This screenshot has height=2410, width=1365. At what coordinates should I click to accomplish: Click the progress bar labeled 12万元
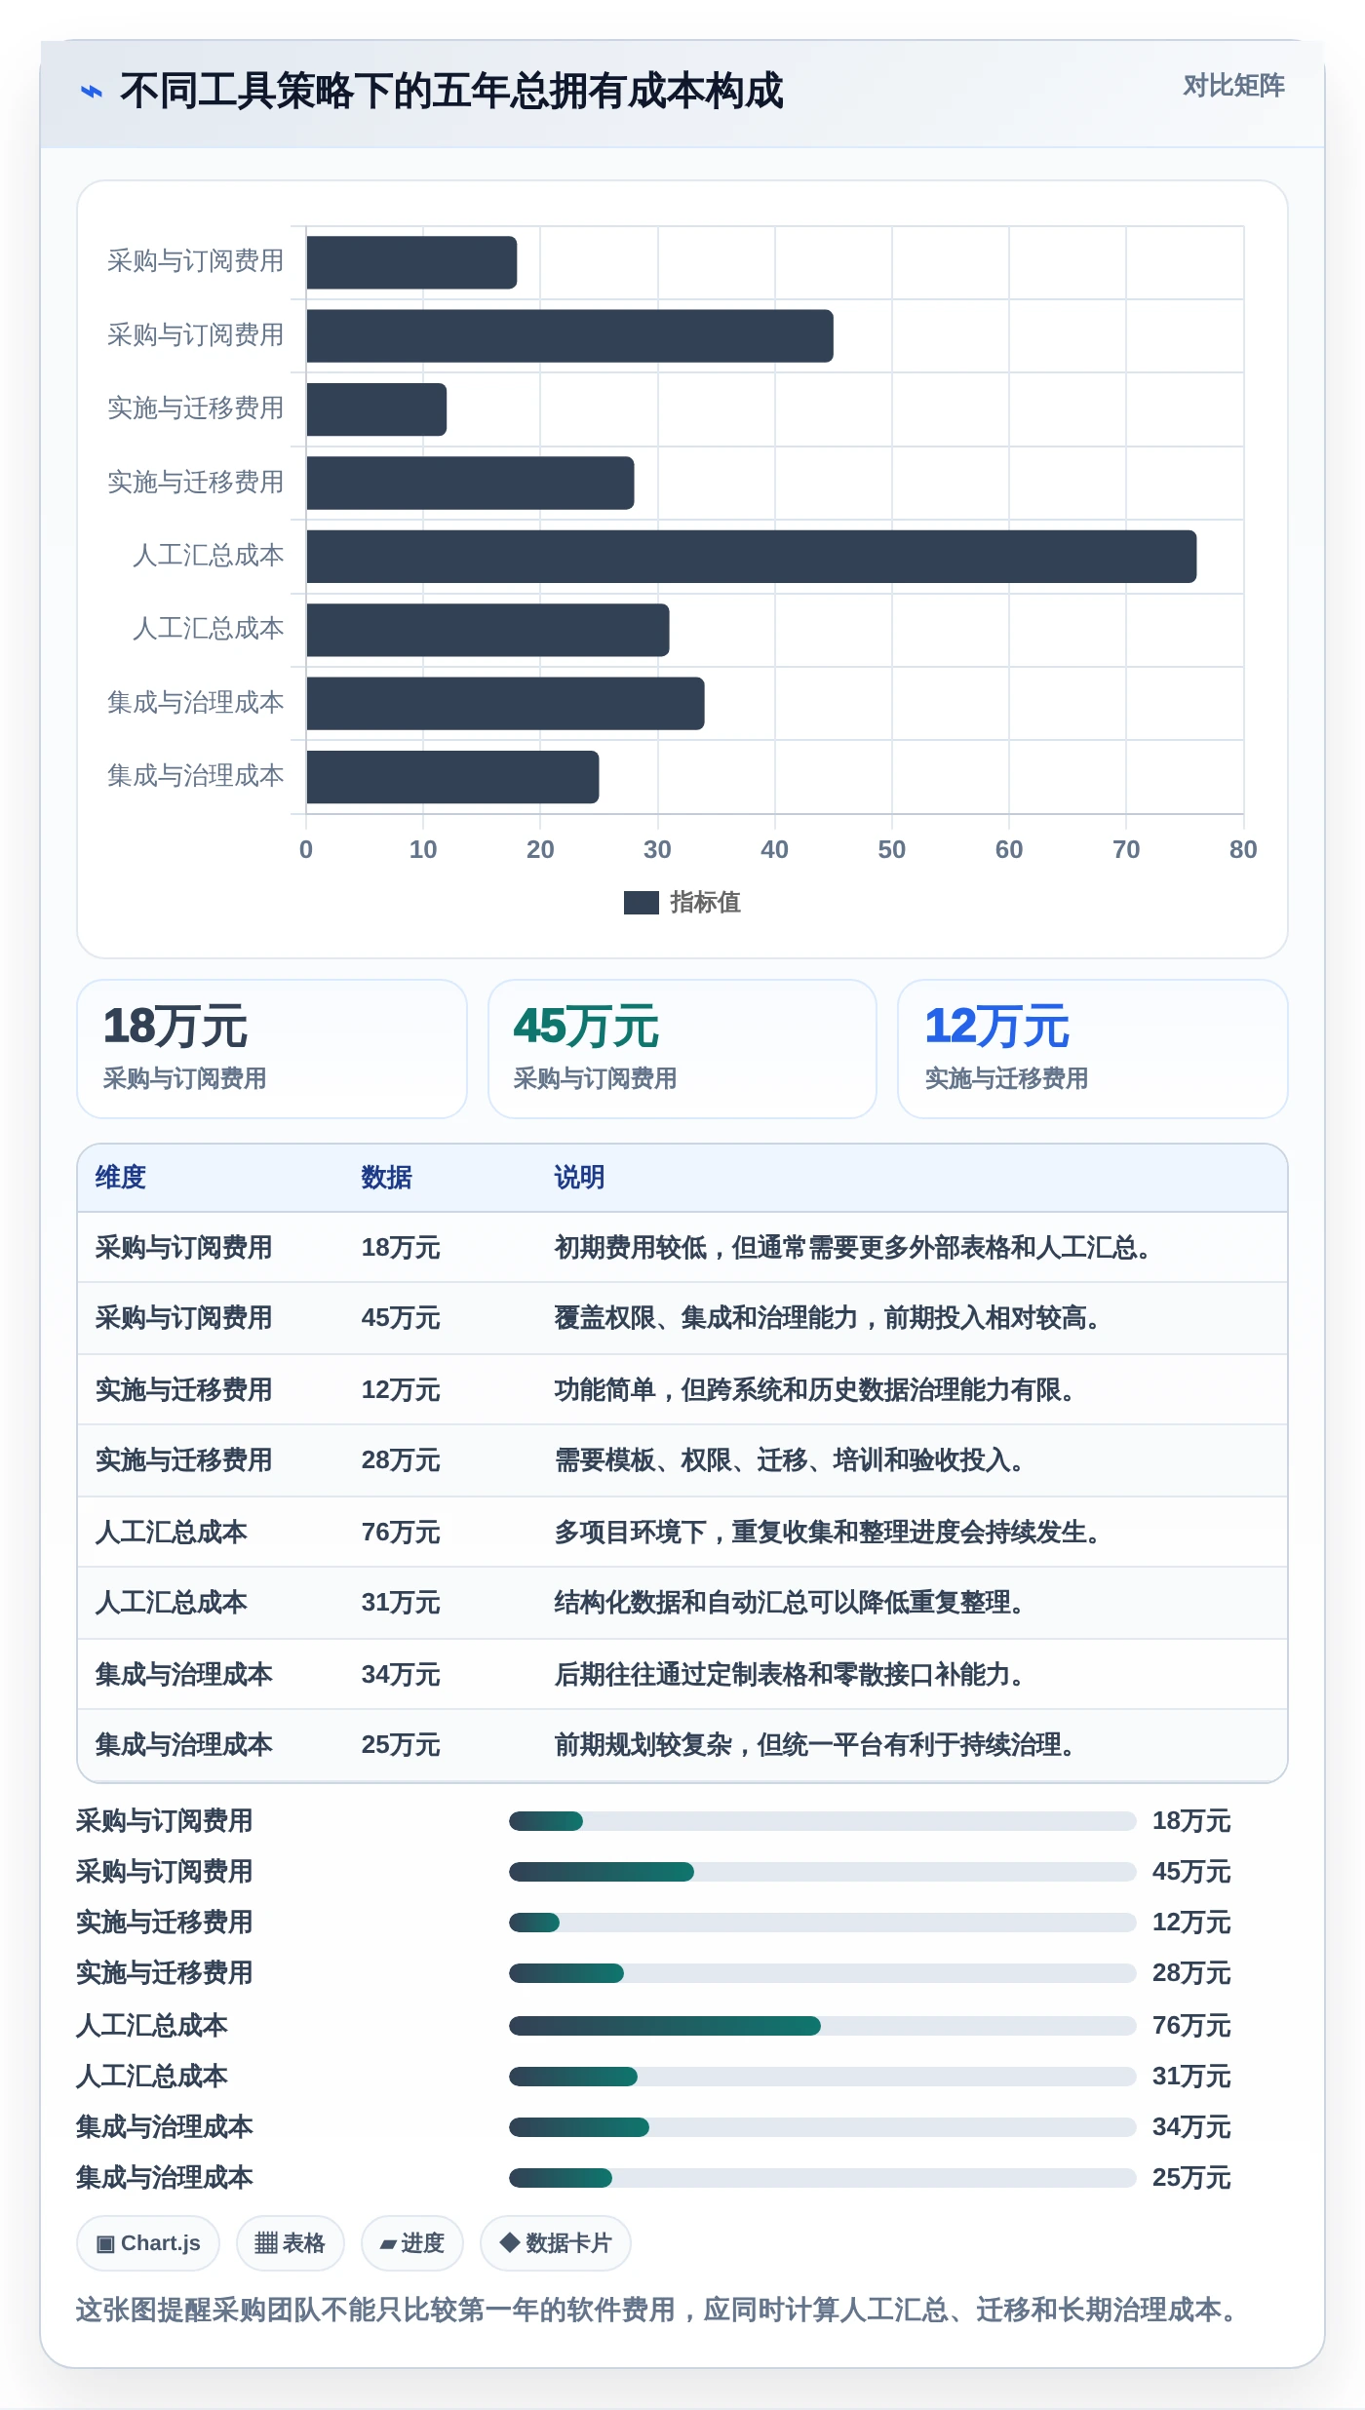pyautogui.click(x=822, y=1923)
